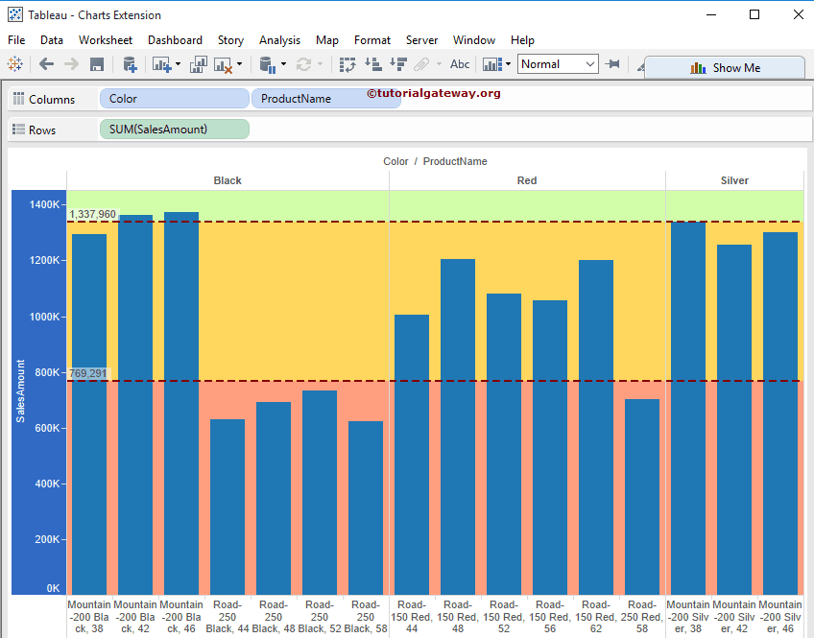Pause automatic updates

(x=269, y=64)
